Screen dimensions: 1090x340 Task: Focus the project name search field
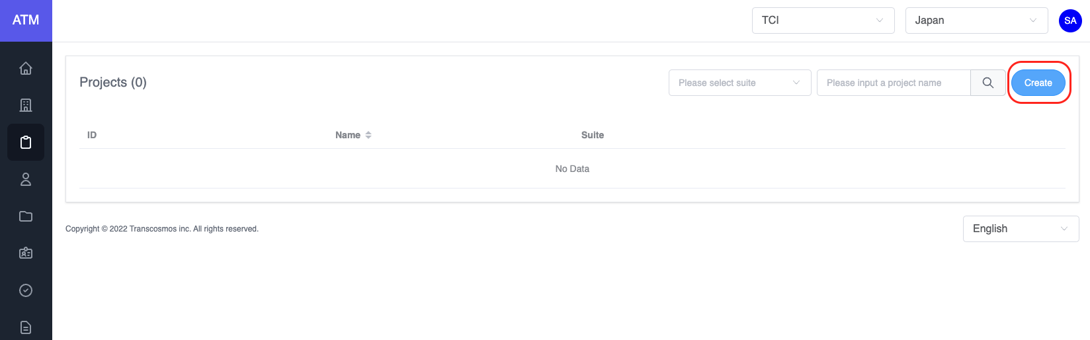[x=894, y=83]
